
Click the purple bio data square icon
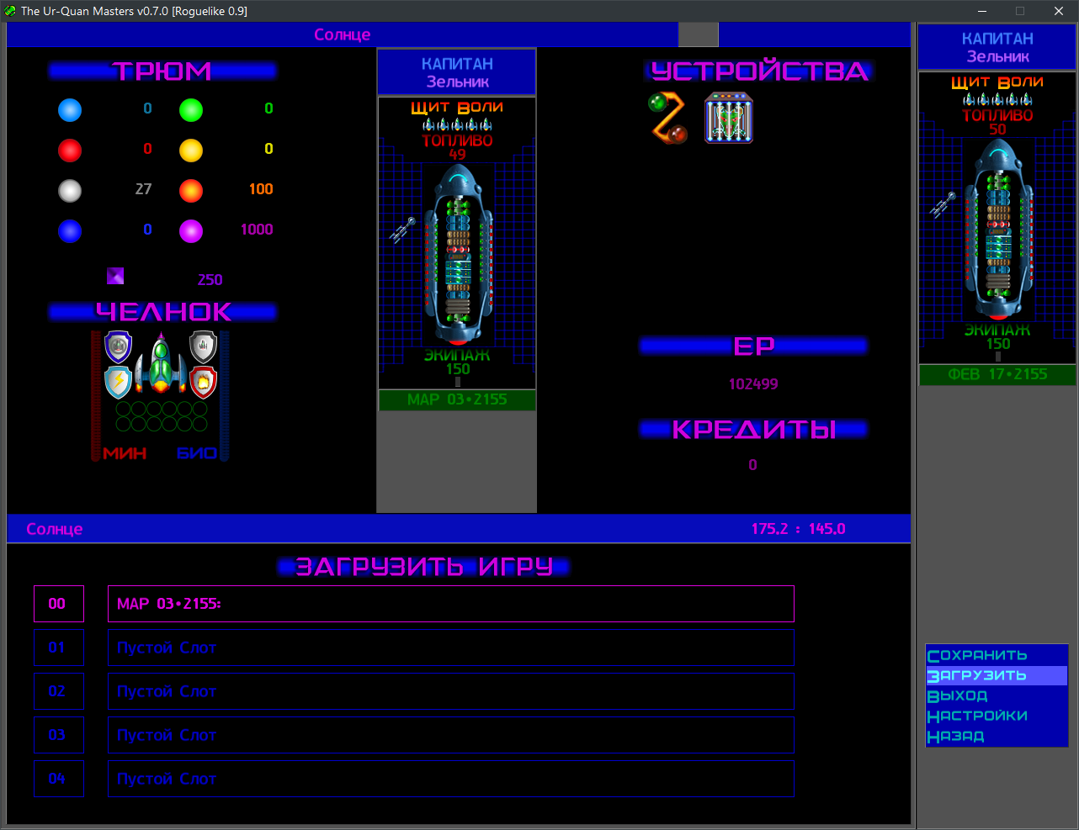[115, 276]
